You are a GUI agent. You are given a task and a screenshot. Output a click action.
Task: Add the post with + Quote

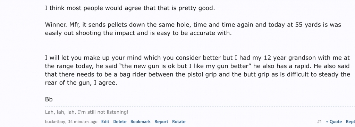(x=334, y=121)
